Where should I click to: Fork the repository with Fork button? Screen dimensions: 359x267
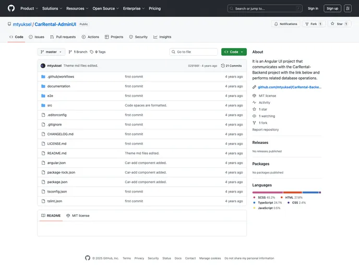click(314, 24)
